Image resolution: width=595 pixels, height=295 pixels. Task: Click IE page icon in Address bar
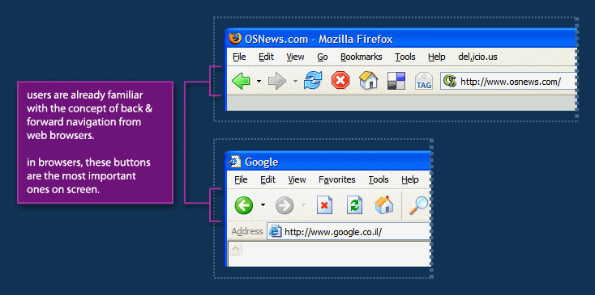pyautogui.click(x=275, y=231)
